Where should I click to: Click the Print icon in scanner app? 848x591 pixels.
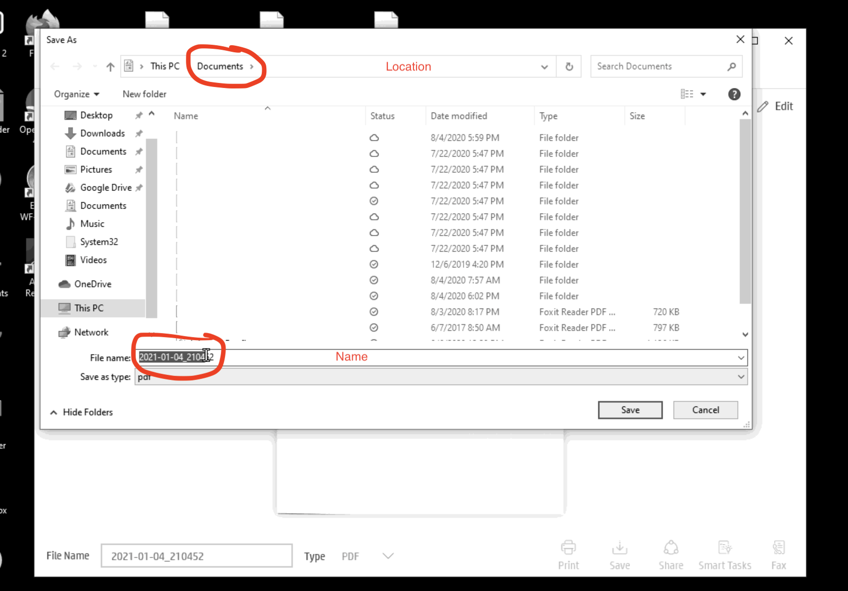tap(568, 548)
